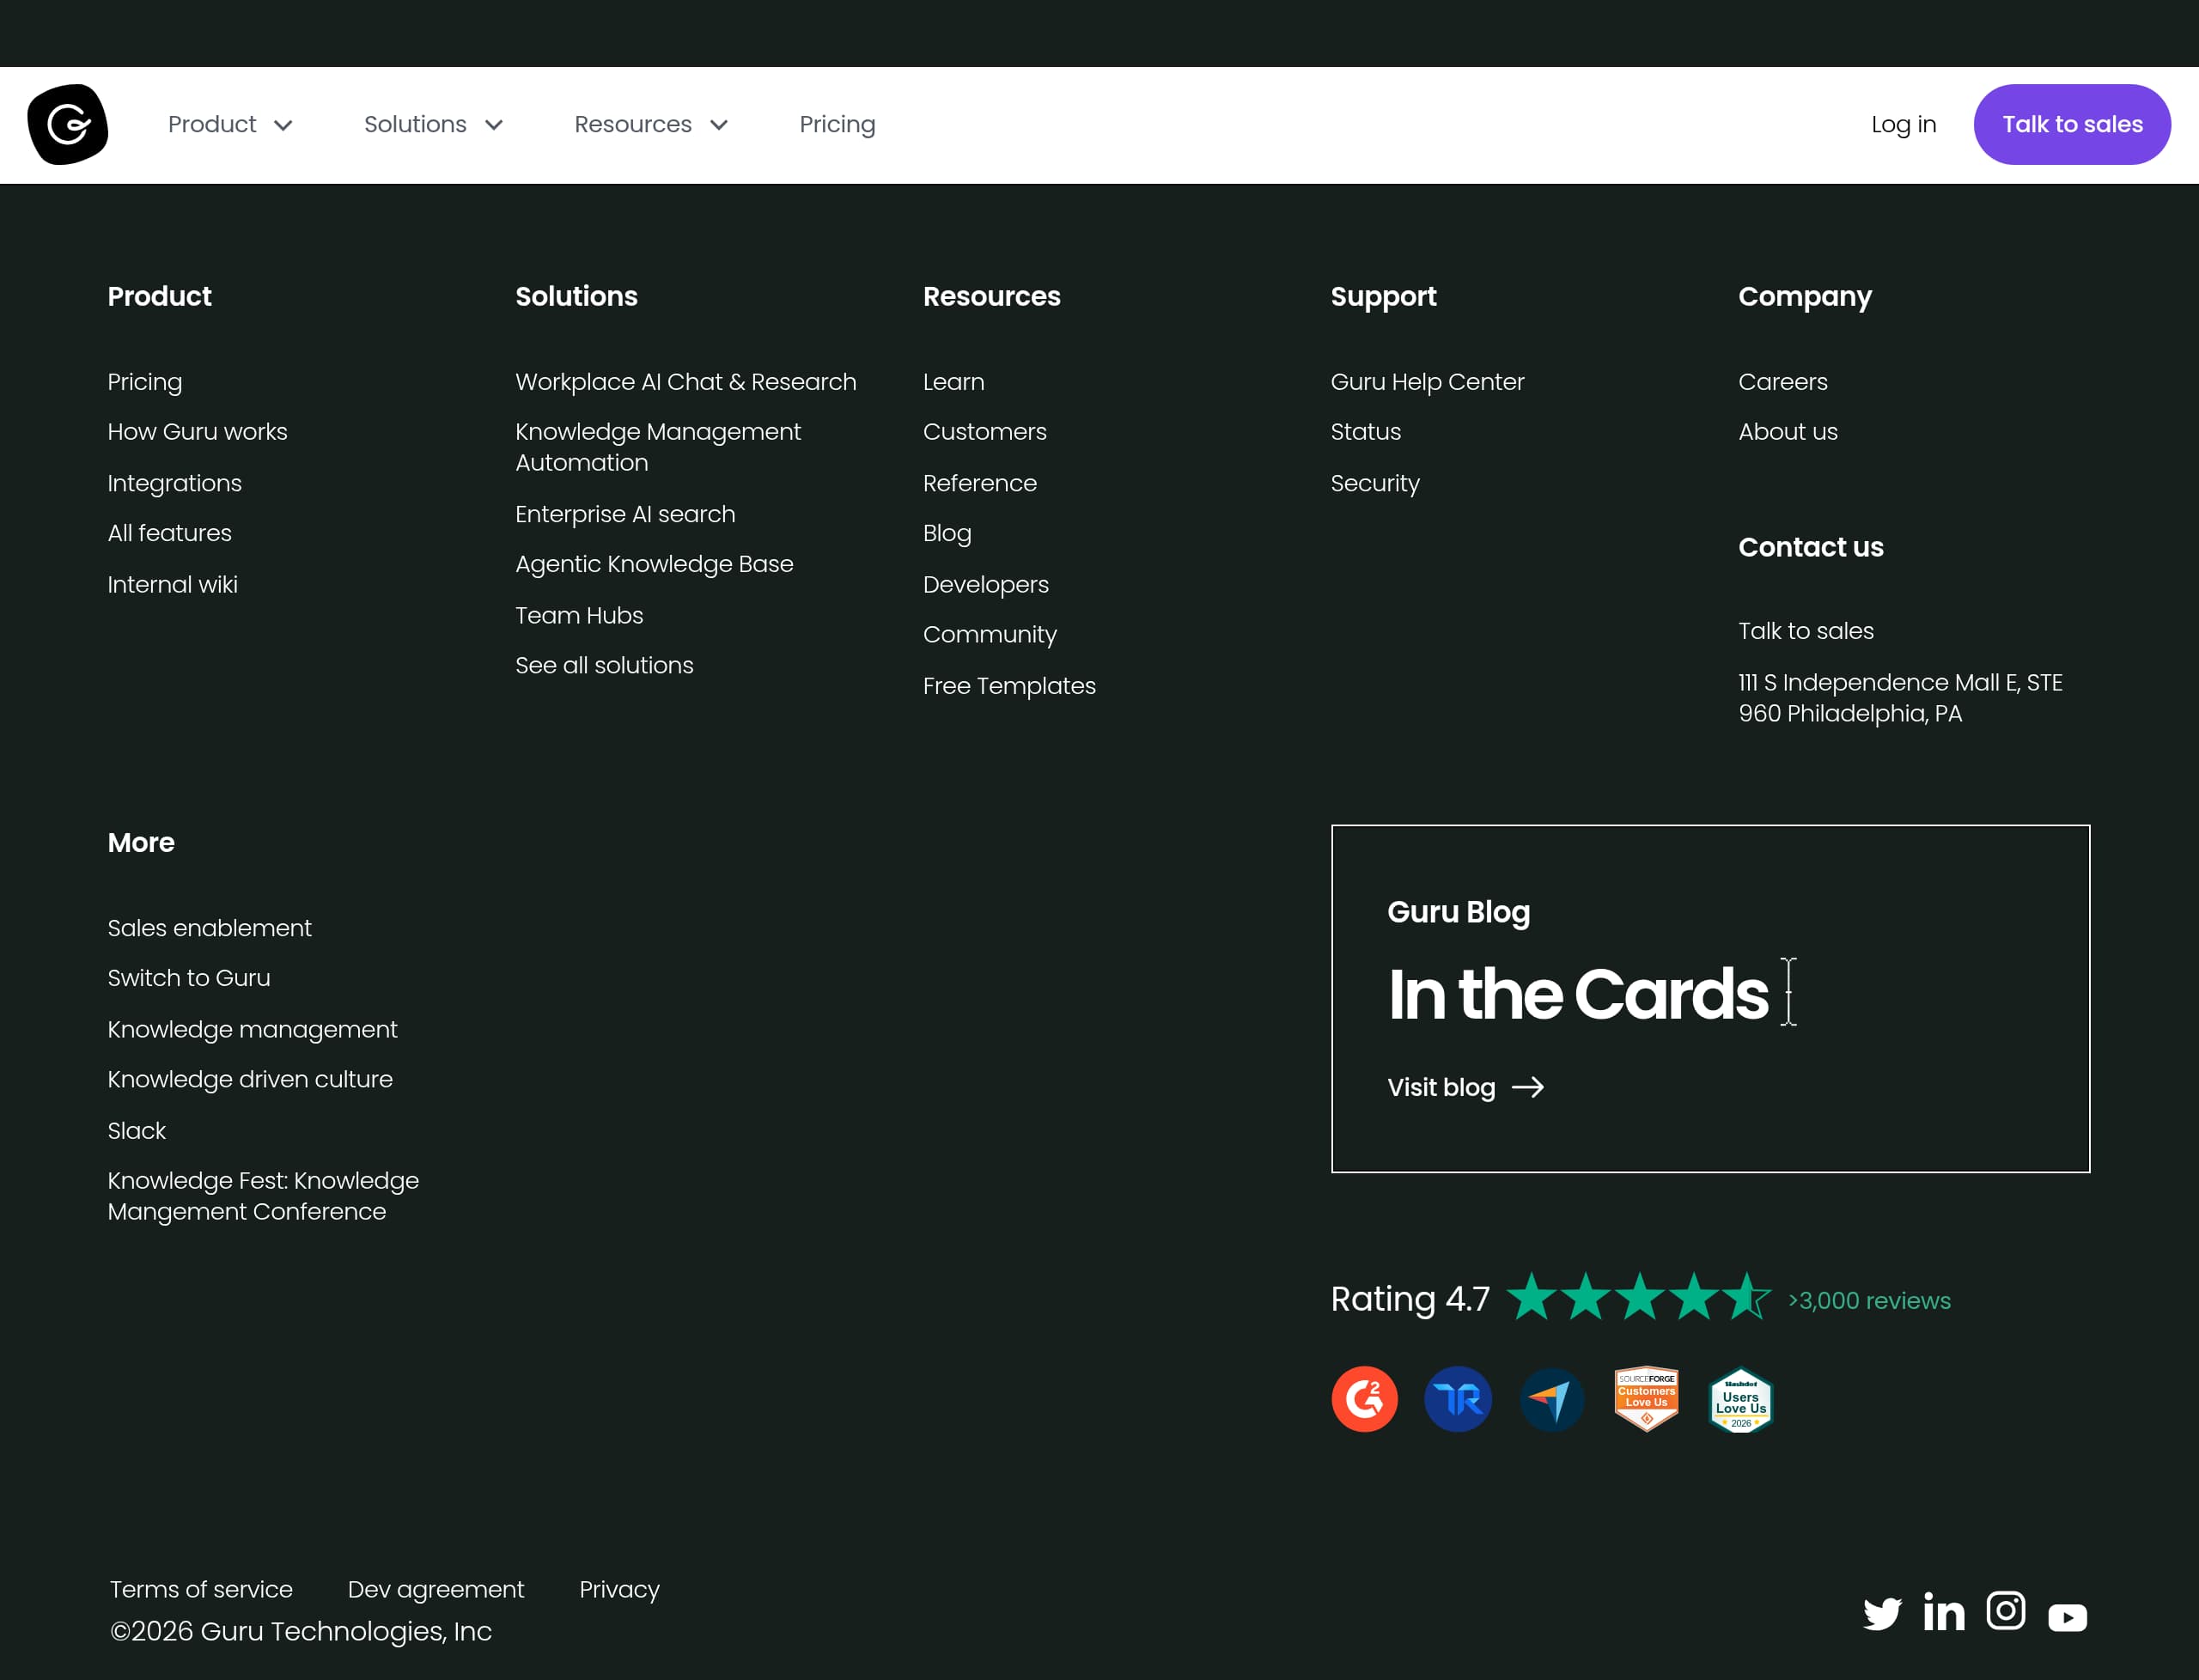Image resolution: width=2199 pixels, height=1680 pixels.
Task: Open Guru's YouTube channel icon
Action: [2067, 1614]
